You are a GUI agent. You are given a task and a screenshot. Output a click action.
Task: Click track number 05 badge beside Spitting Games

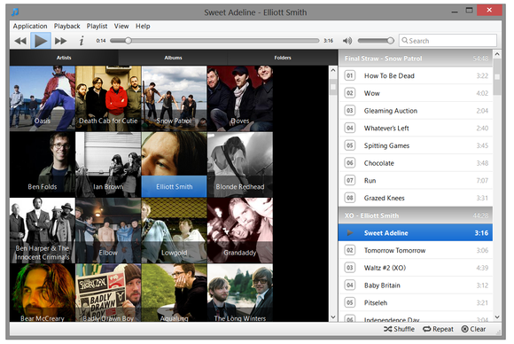[x=350, y=145]
